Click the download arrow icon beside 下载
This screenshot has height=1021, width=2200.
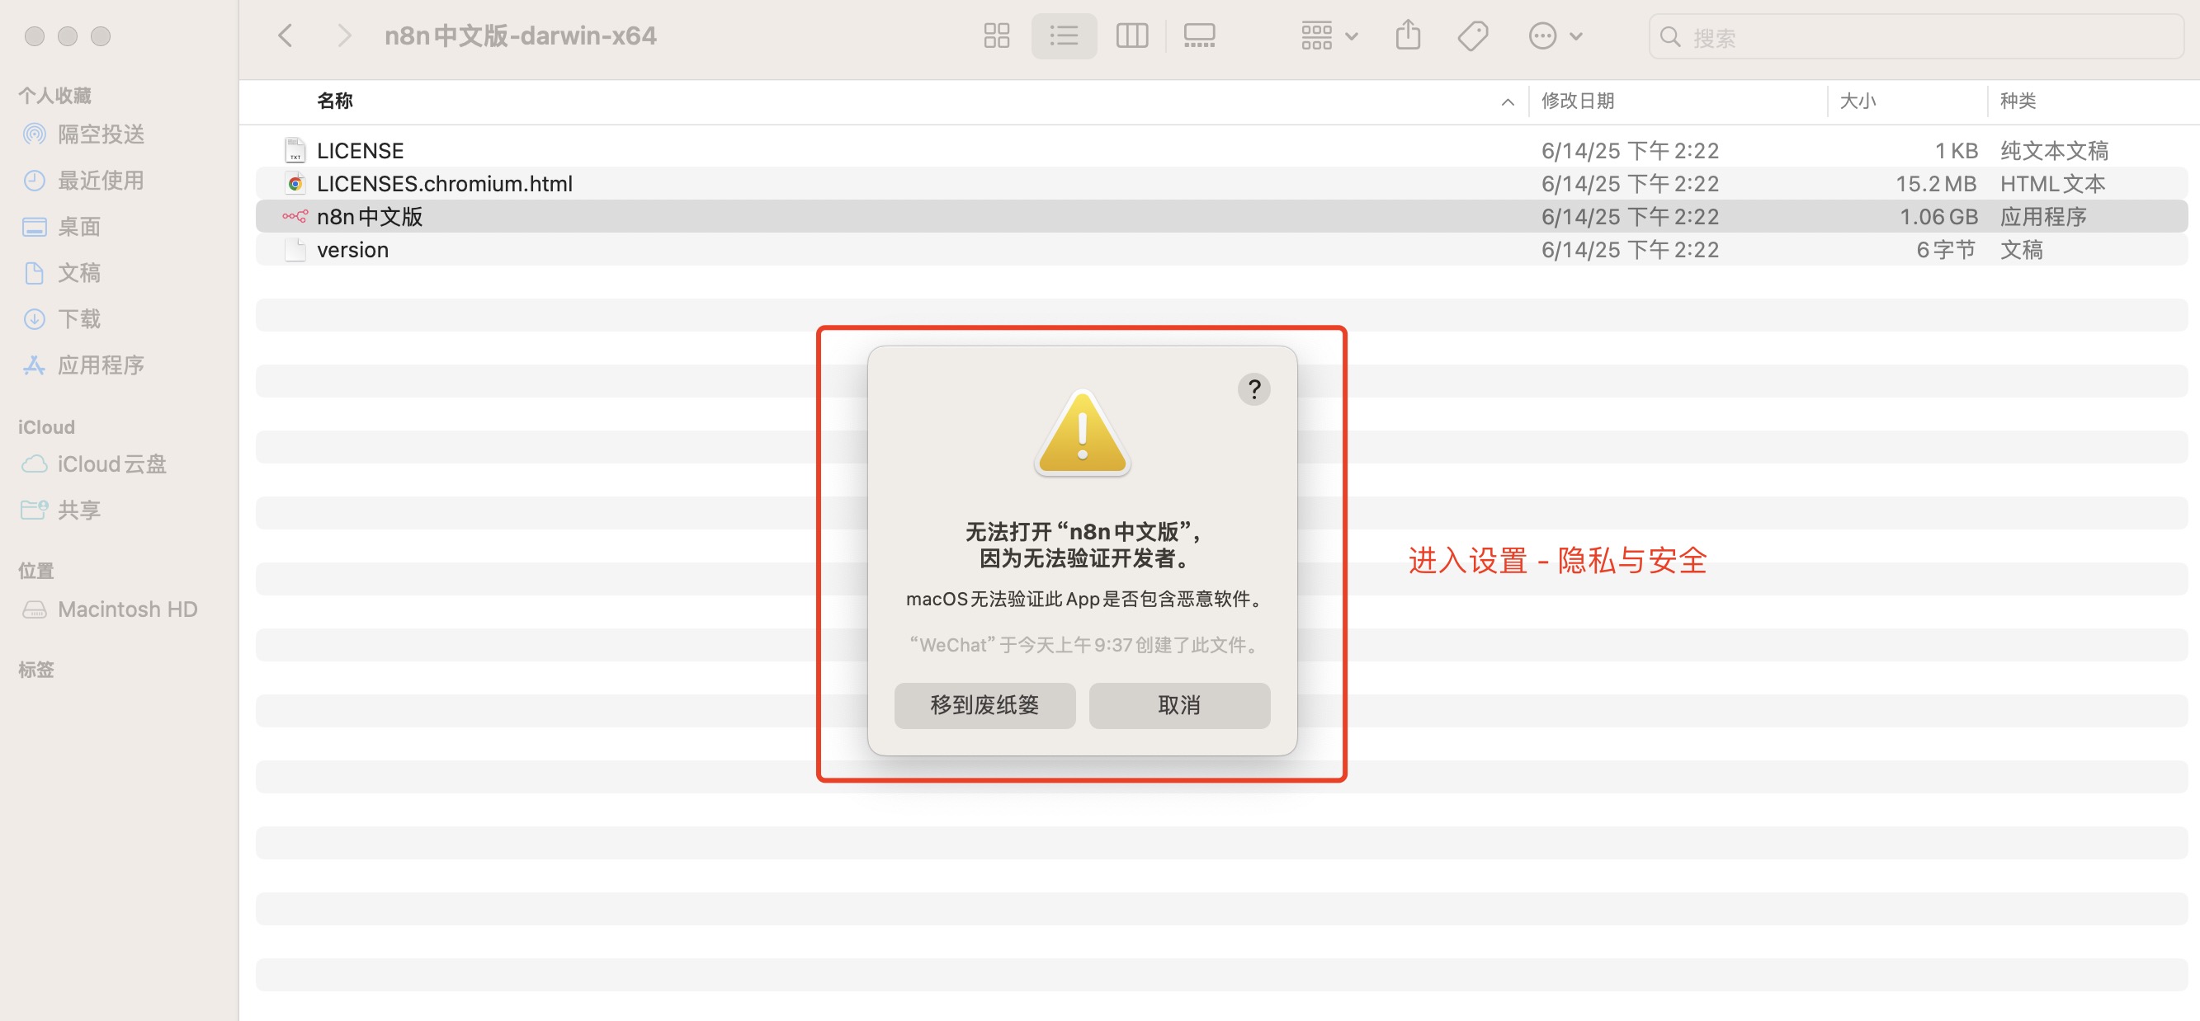pos(34,318)
